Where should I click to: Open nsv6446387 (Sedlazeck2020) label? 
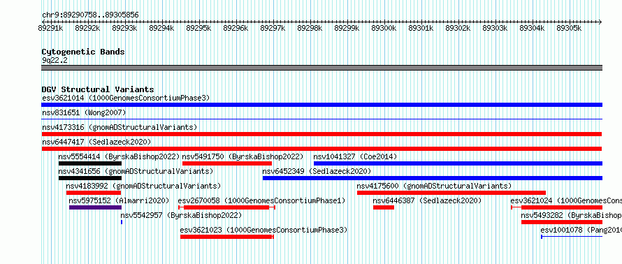click(427, 200)
